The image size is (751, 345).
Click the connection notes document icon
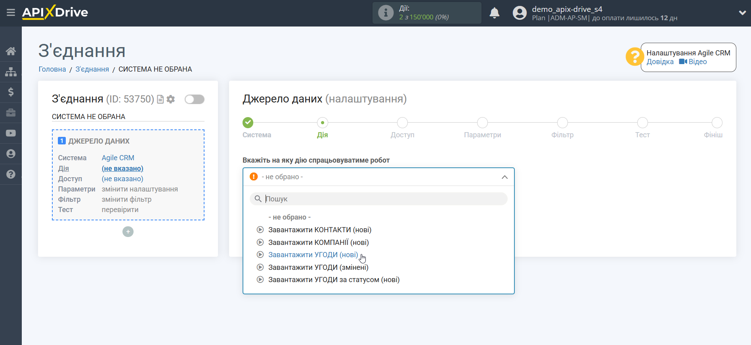pyautogui.click(x=161, y=99)
